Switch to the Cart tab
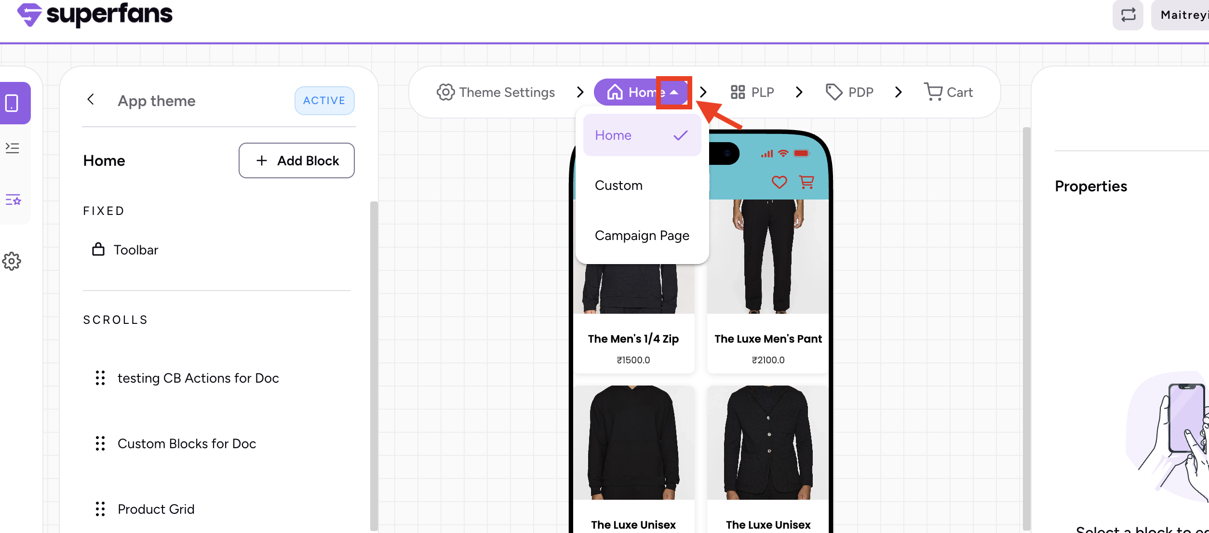1209x533 pixels. [x=948, y=92]
